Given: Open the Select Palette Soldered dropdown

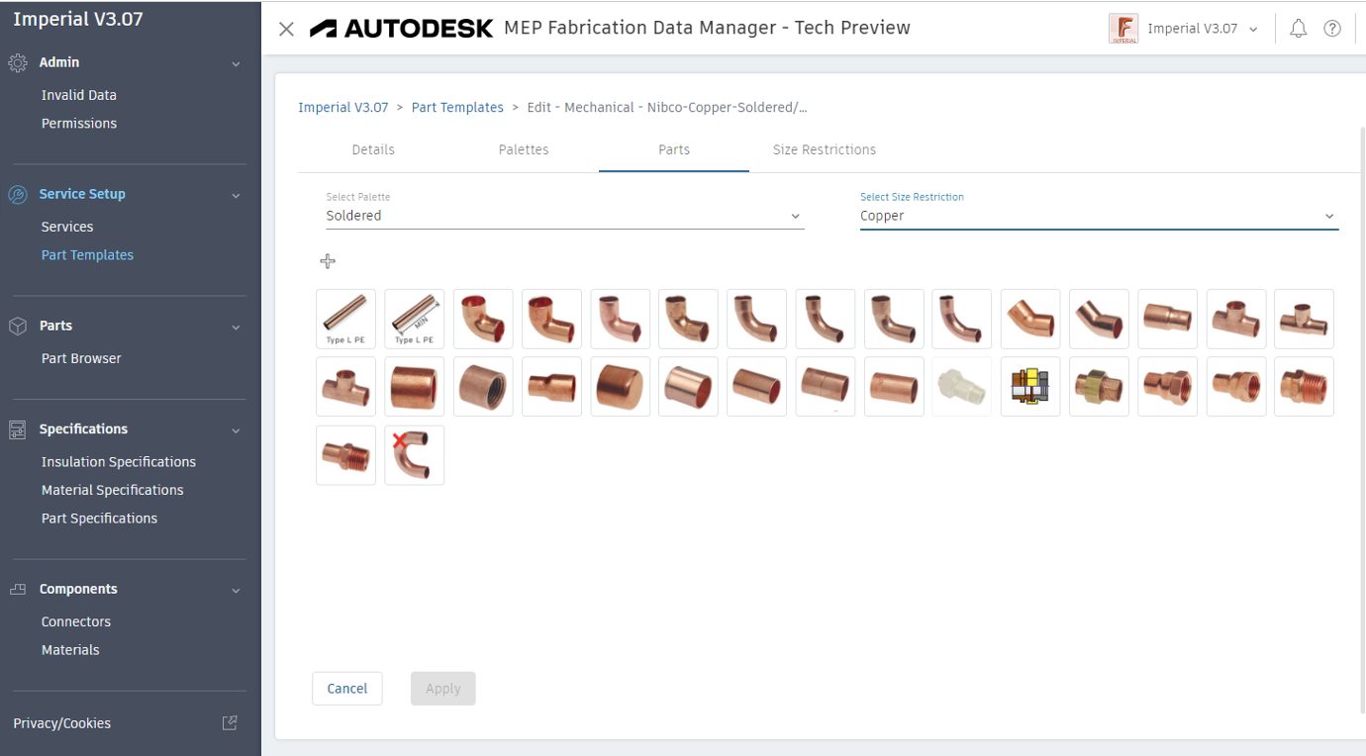Looking at the screenshot, I should pyautogui.click(x=564, y=216).
